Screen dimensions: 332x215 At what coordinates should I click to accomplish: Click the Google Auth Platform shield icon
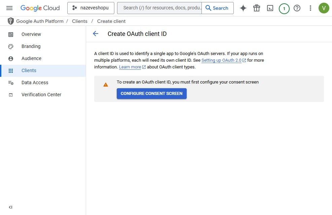click(10, 21)
